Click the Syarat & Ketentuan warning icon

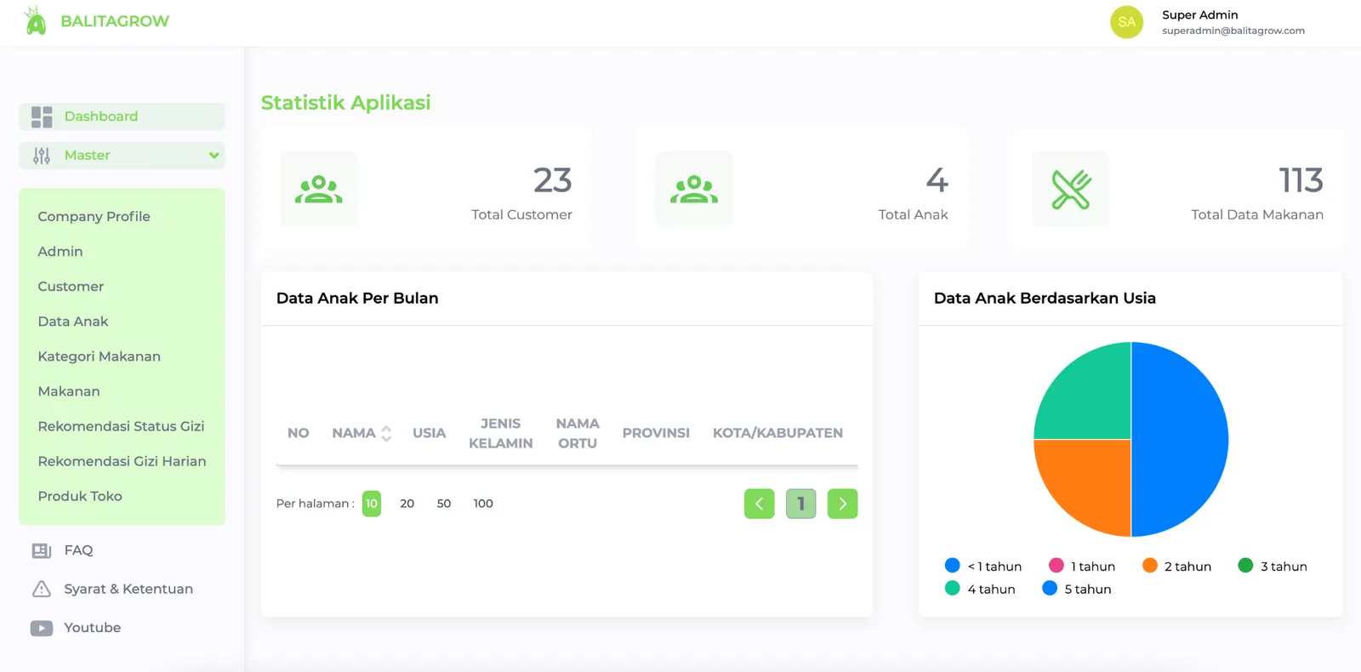tap(42, 589)
